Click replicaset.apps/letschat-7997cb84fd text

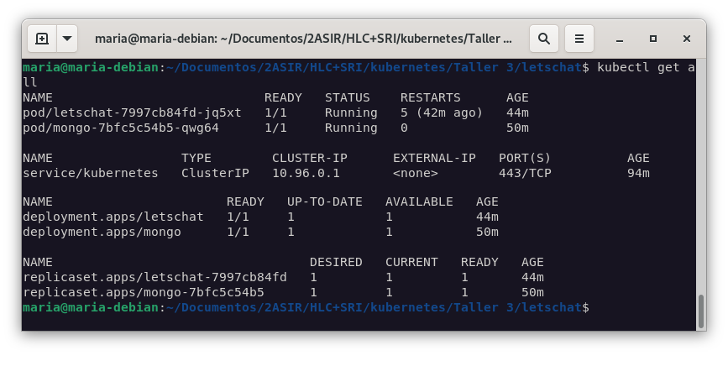(155, 277)
